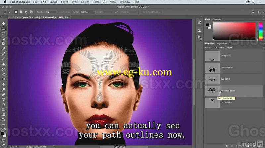
Task: Open the Apple menu
Action: pyautogui.click(x=5, y=2)
